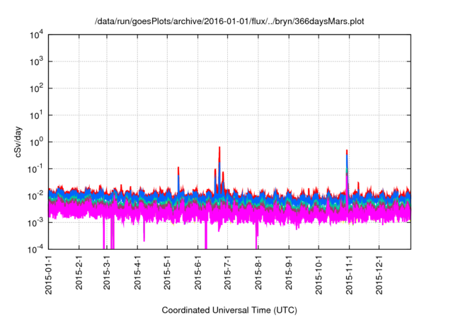Click the 10^-3 y-axis tick label
Screen dimensions: 453x317
(36, 222)
